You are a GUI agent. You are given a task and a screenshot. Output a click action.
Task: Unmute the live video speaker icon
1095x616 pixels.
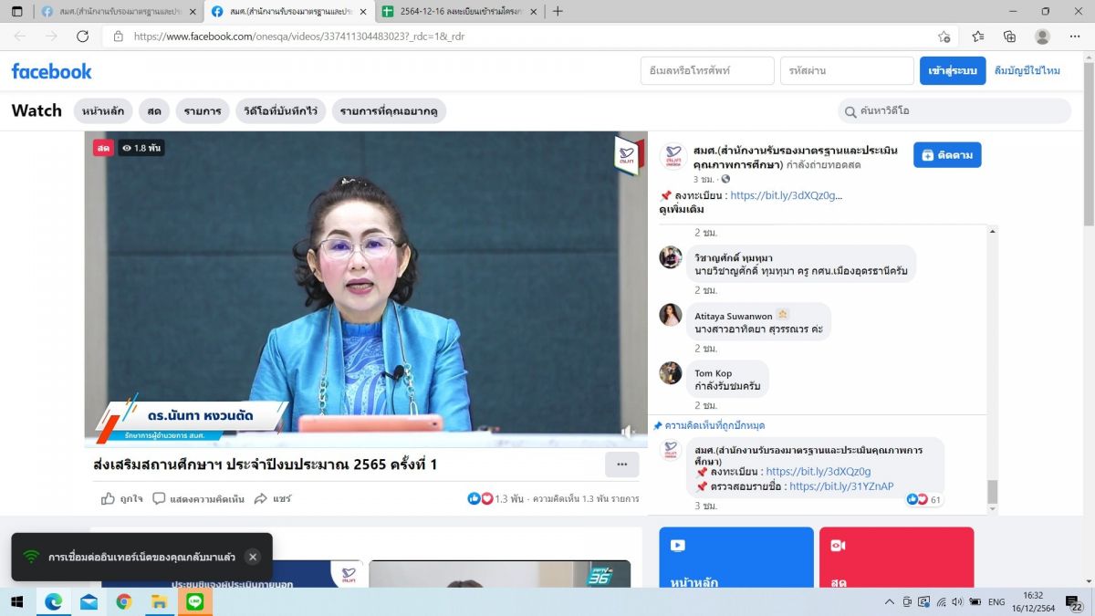tap(628, 431)
